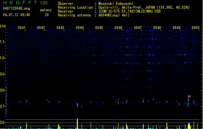Viewport: 203px width, 129px height.
Task: Click the 0.6 frequency axis label
Action: pos(3,123)
